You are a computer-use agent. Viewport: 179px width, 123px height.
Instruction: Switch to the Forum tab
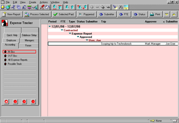point(28,45)
